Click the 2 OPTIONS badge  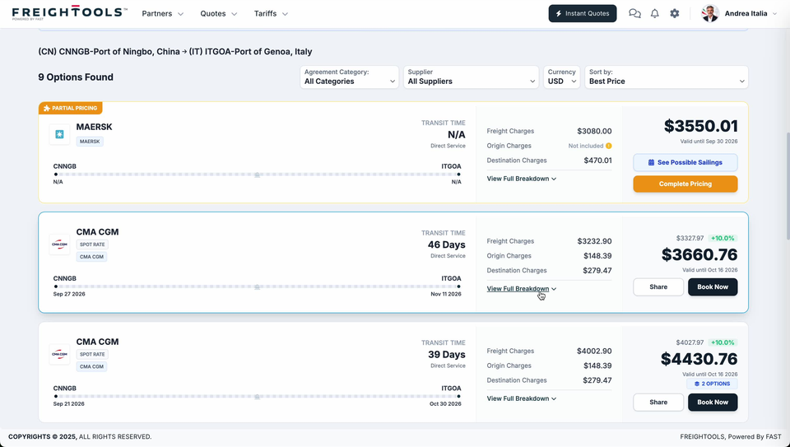[712, 384]
